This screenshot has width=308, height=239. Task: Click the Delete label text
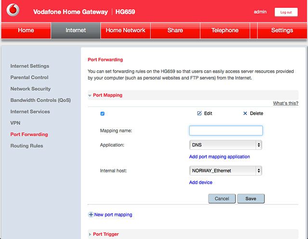click(257, 114)
